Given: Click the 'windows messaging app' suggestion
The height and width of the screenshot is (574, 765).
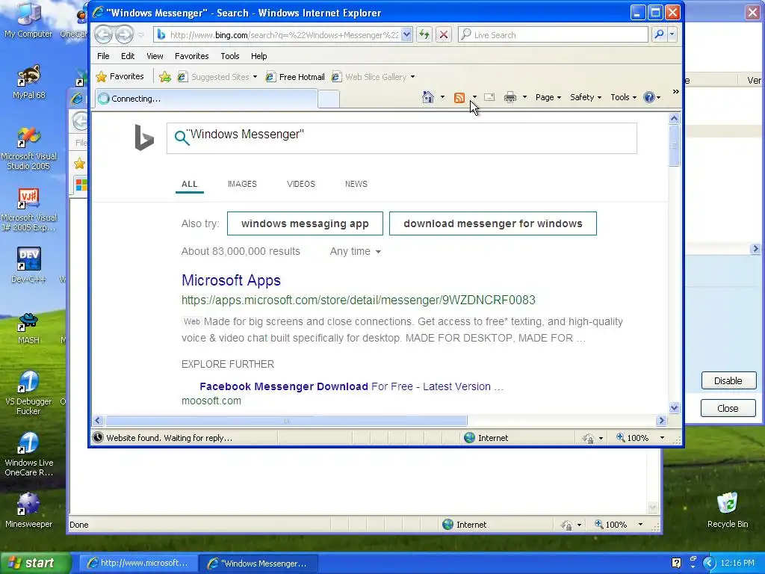Looking at the screenshot, I should coord(305,223).
